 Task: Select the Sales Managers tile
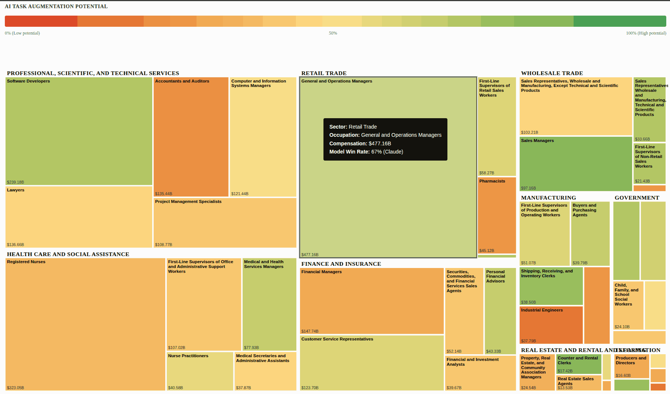click(x=575, y=164)
